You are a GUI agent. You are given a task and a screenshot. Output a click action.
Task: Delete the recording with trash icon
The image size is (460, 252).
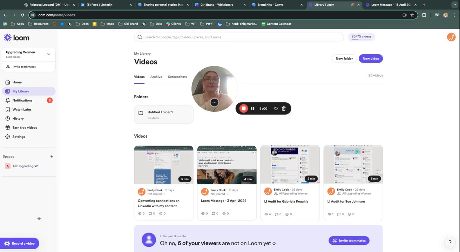(284, 108)
